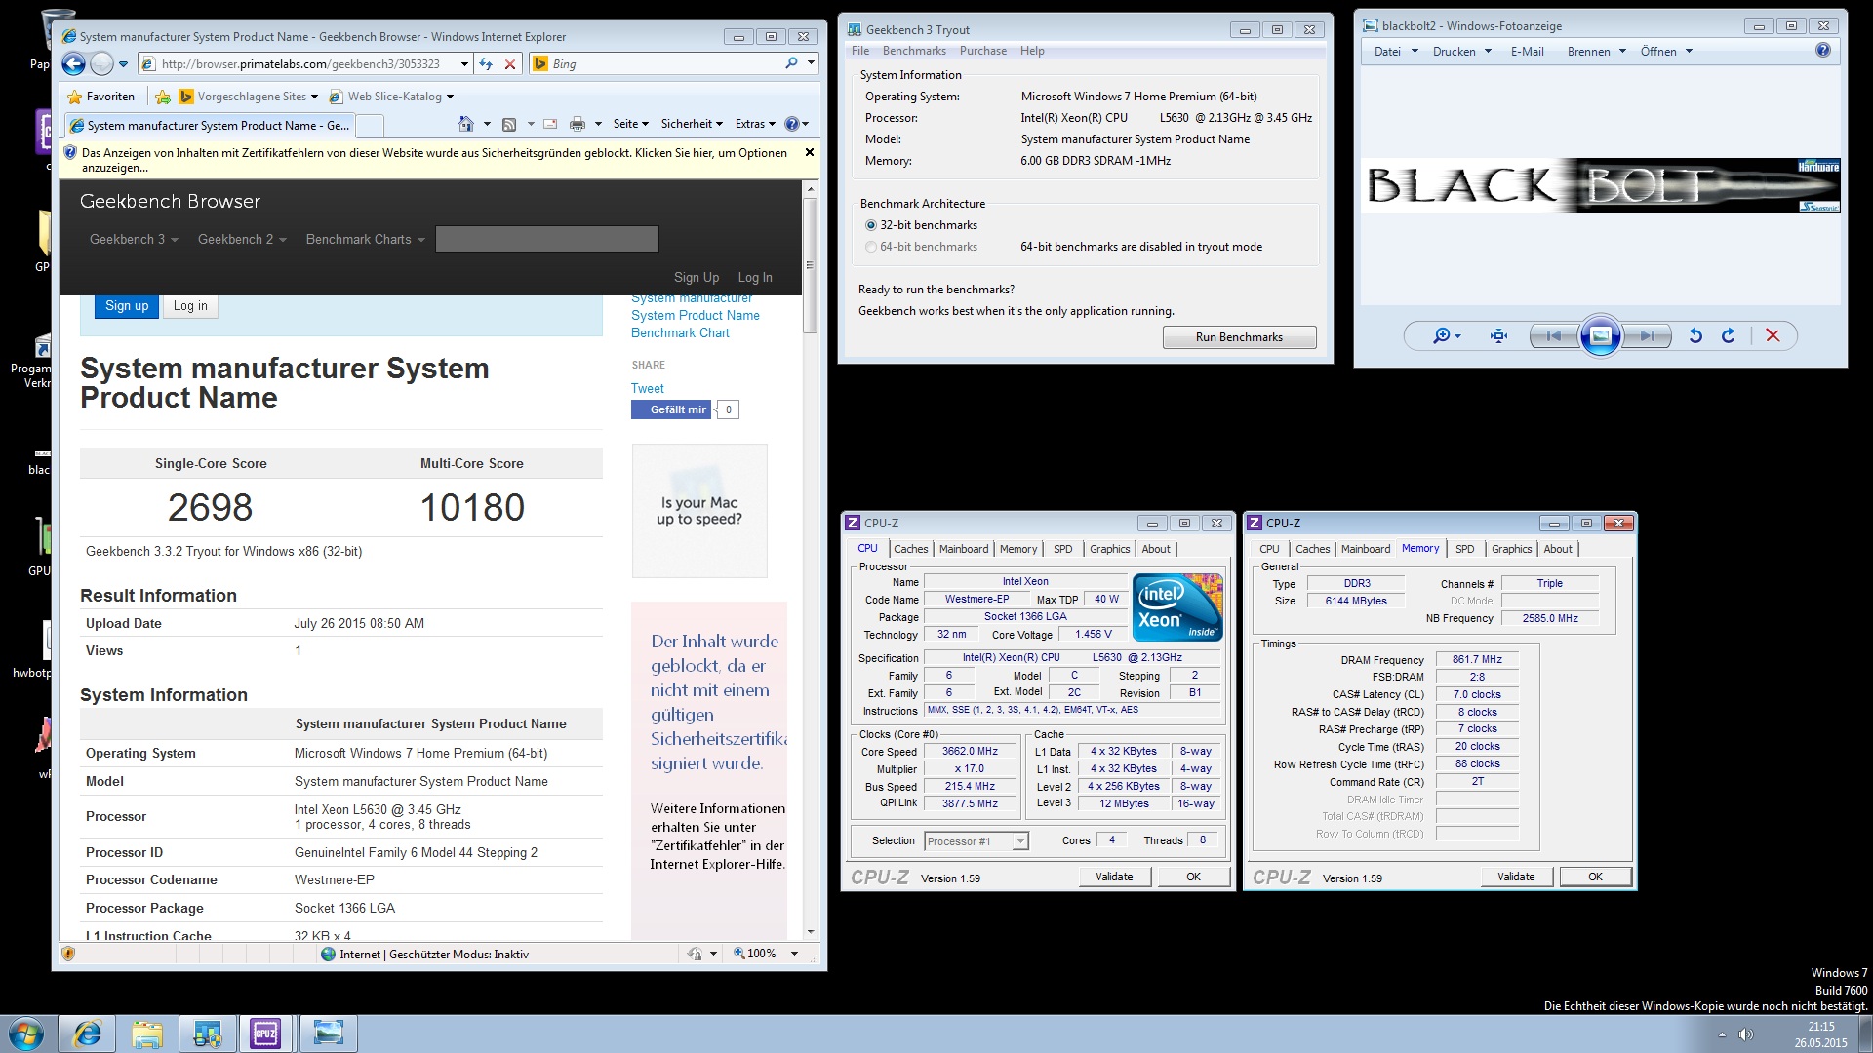Add page to favorites bar icon
This screenshot has width=1873, height=1053.
[x=163, y=97]
